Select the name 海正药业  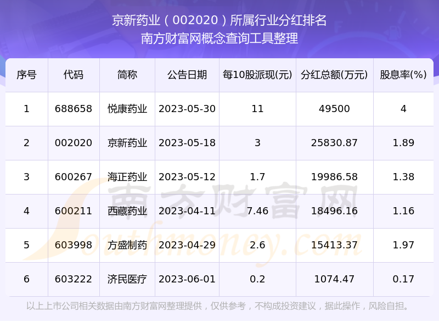pos(127,177)
